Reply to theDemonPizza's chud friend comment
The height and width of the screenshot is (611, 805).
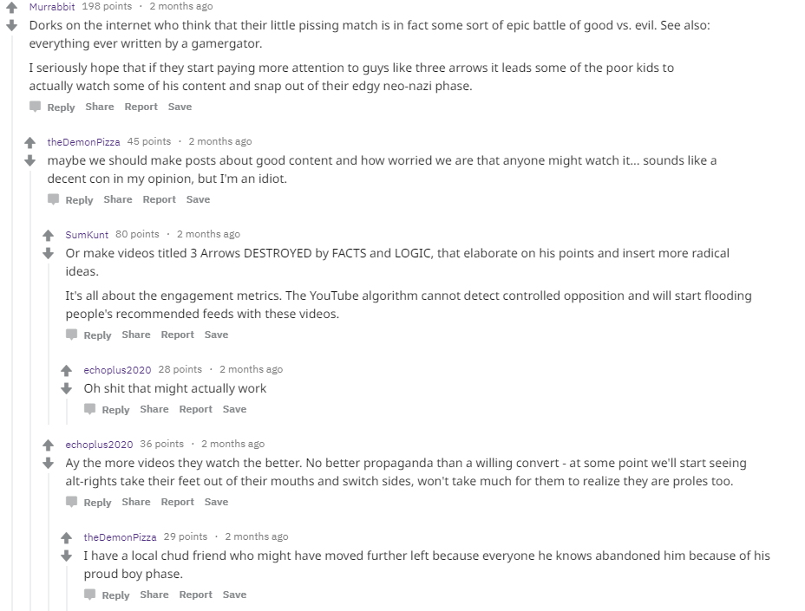[x=115, y=595]
